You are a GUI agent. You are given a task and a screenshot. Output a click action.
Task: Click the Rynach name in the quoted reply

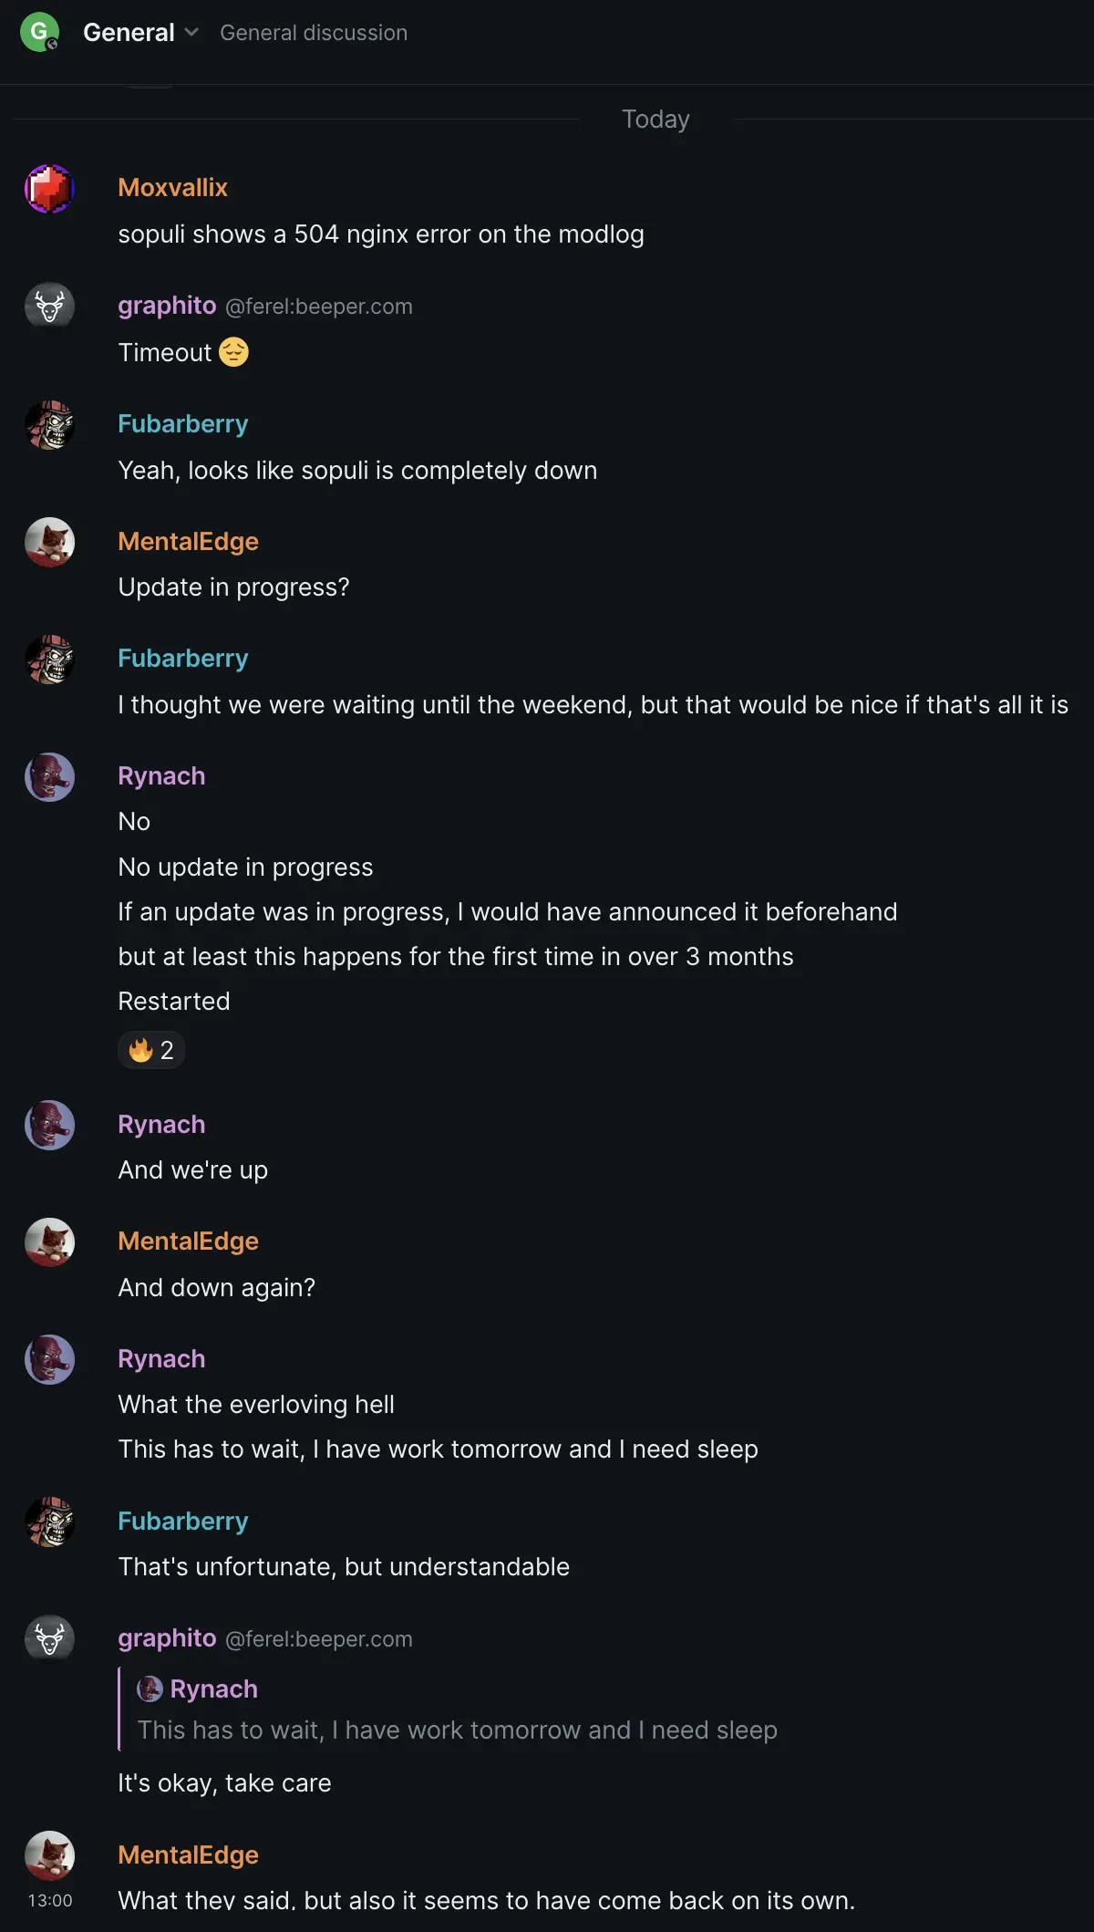(x=213, y=1689)
